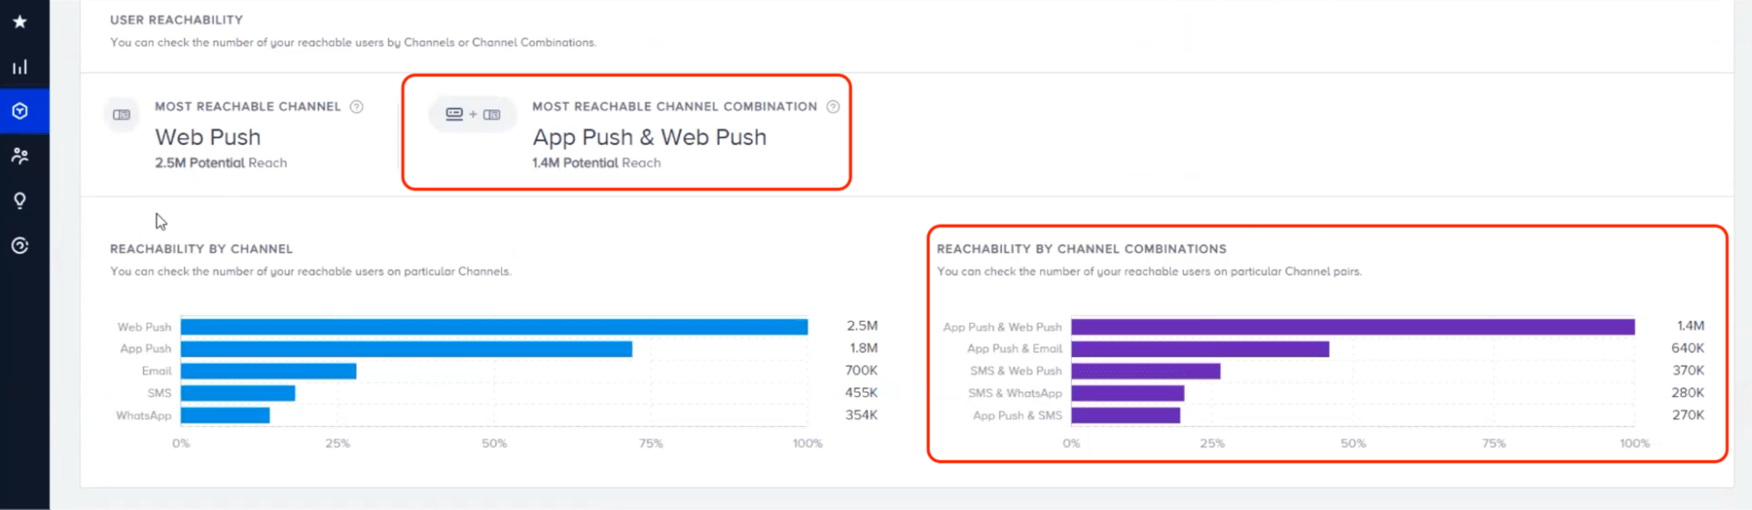Select the Web Push bar in Reachability by Channel
Image resolution: width=1752 pixels, height=510 pixels.
point(491,326)
